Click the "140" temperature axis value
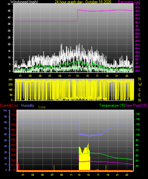Viewport: 148px width, 179px height. 138,114
